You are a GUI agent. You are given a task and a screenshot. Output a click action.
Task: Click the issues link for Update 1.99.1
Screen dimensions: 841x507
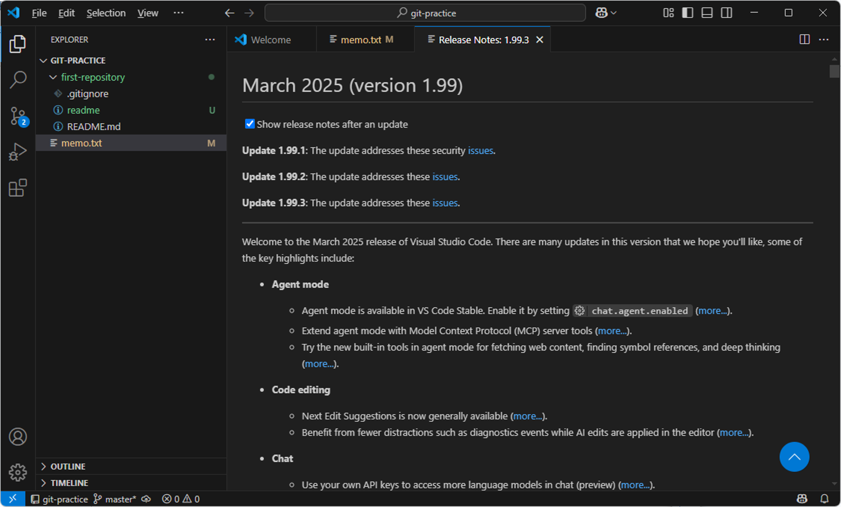coord(480,151)
